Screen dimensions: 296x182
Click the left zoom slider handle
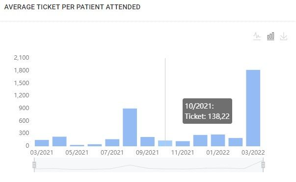pyautogui.click(x=34, y=165)
